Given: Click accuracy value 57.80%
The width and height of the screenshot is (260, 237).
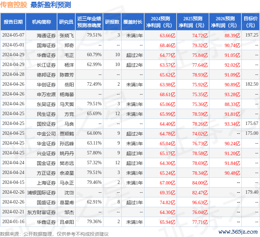Looking at the screenshot, I should click(x=94, y=153).
